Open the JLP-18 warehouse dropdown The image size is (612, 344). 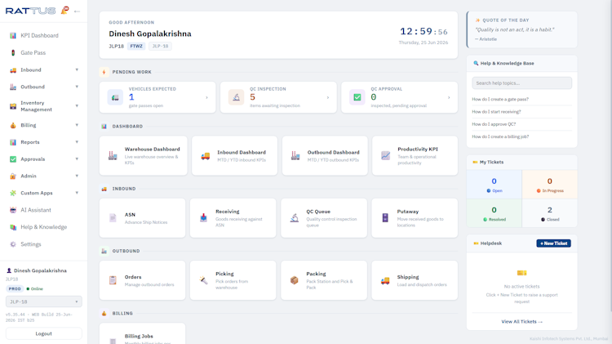(44, 302)
